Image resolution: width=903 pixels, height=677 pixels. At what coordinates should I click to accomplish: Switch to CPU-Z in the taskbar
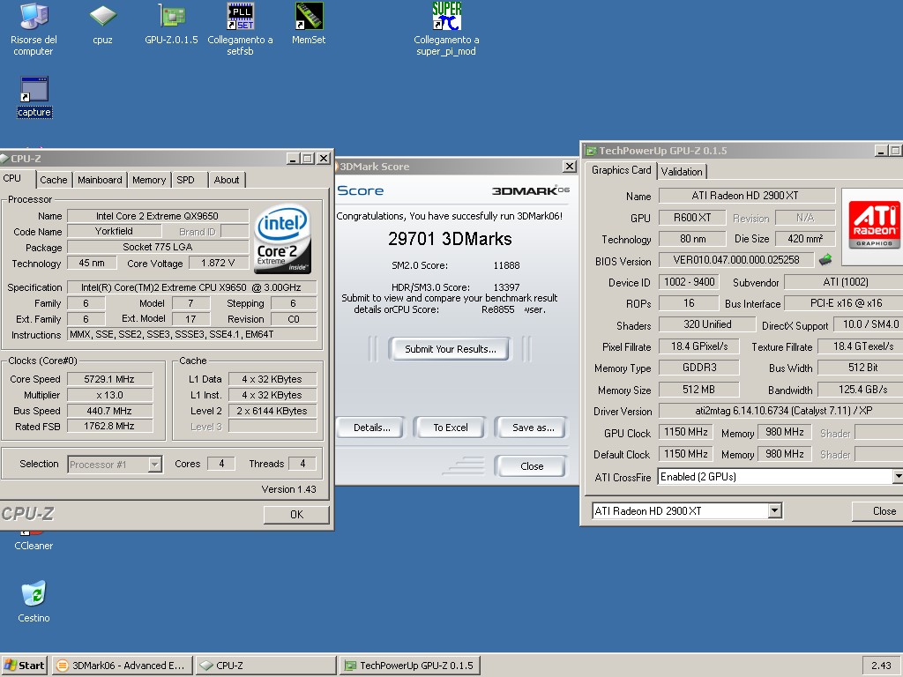coord(265,666)
